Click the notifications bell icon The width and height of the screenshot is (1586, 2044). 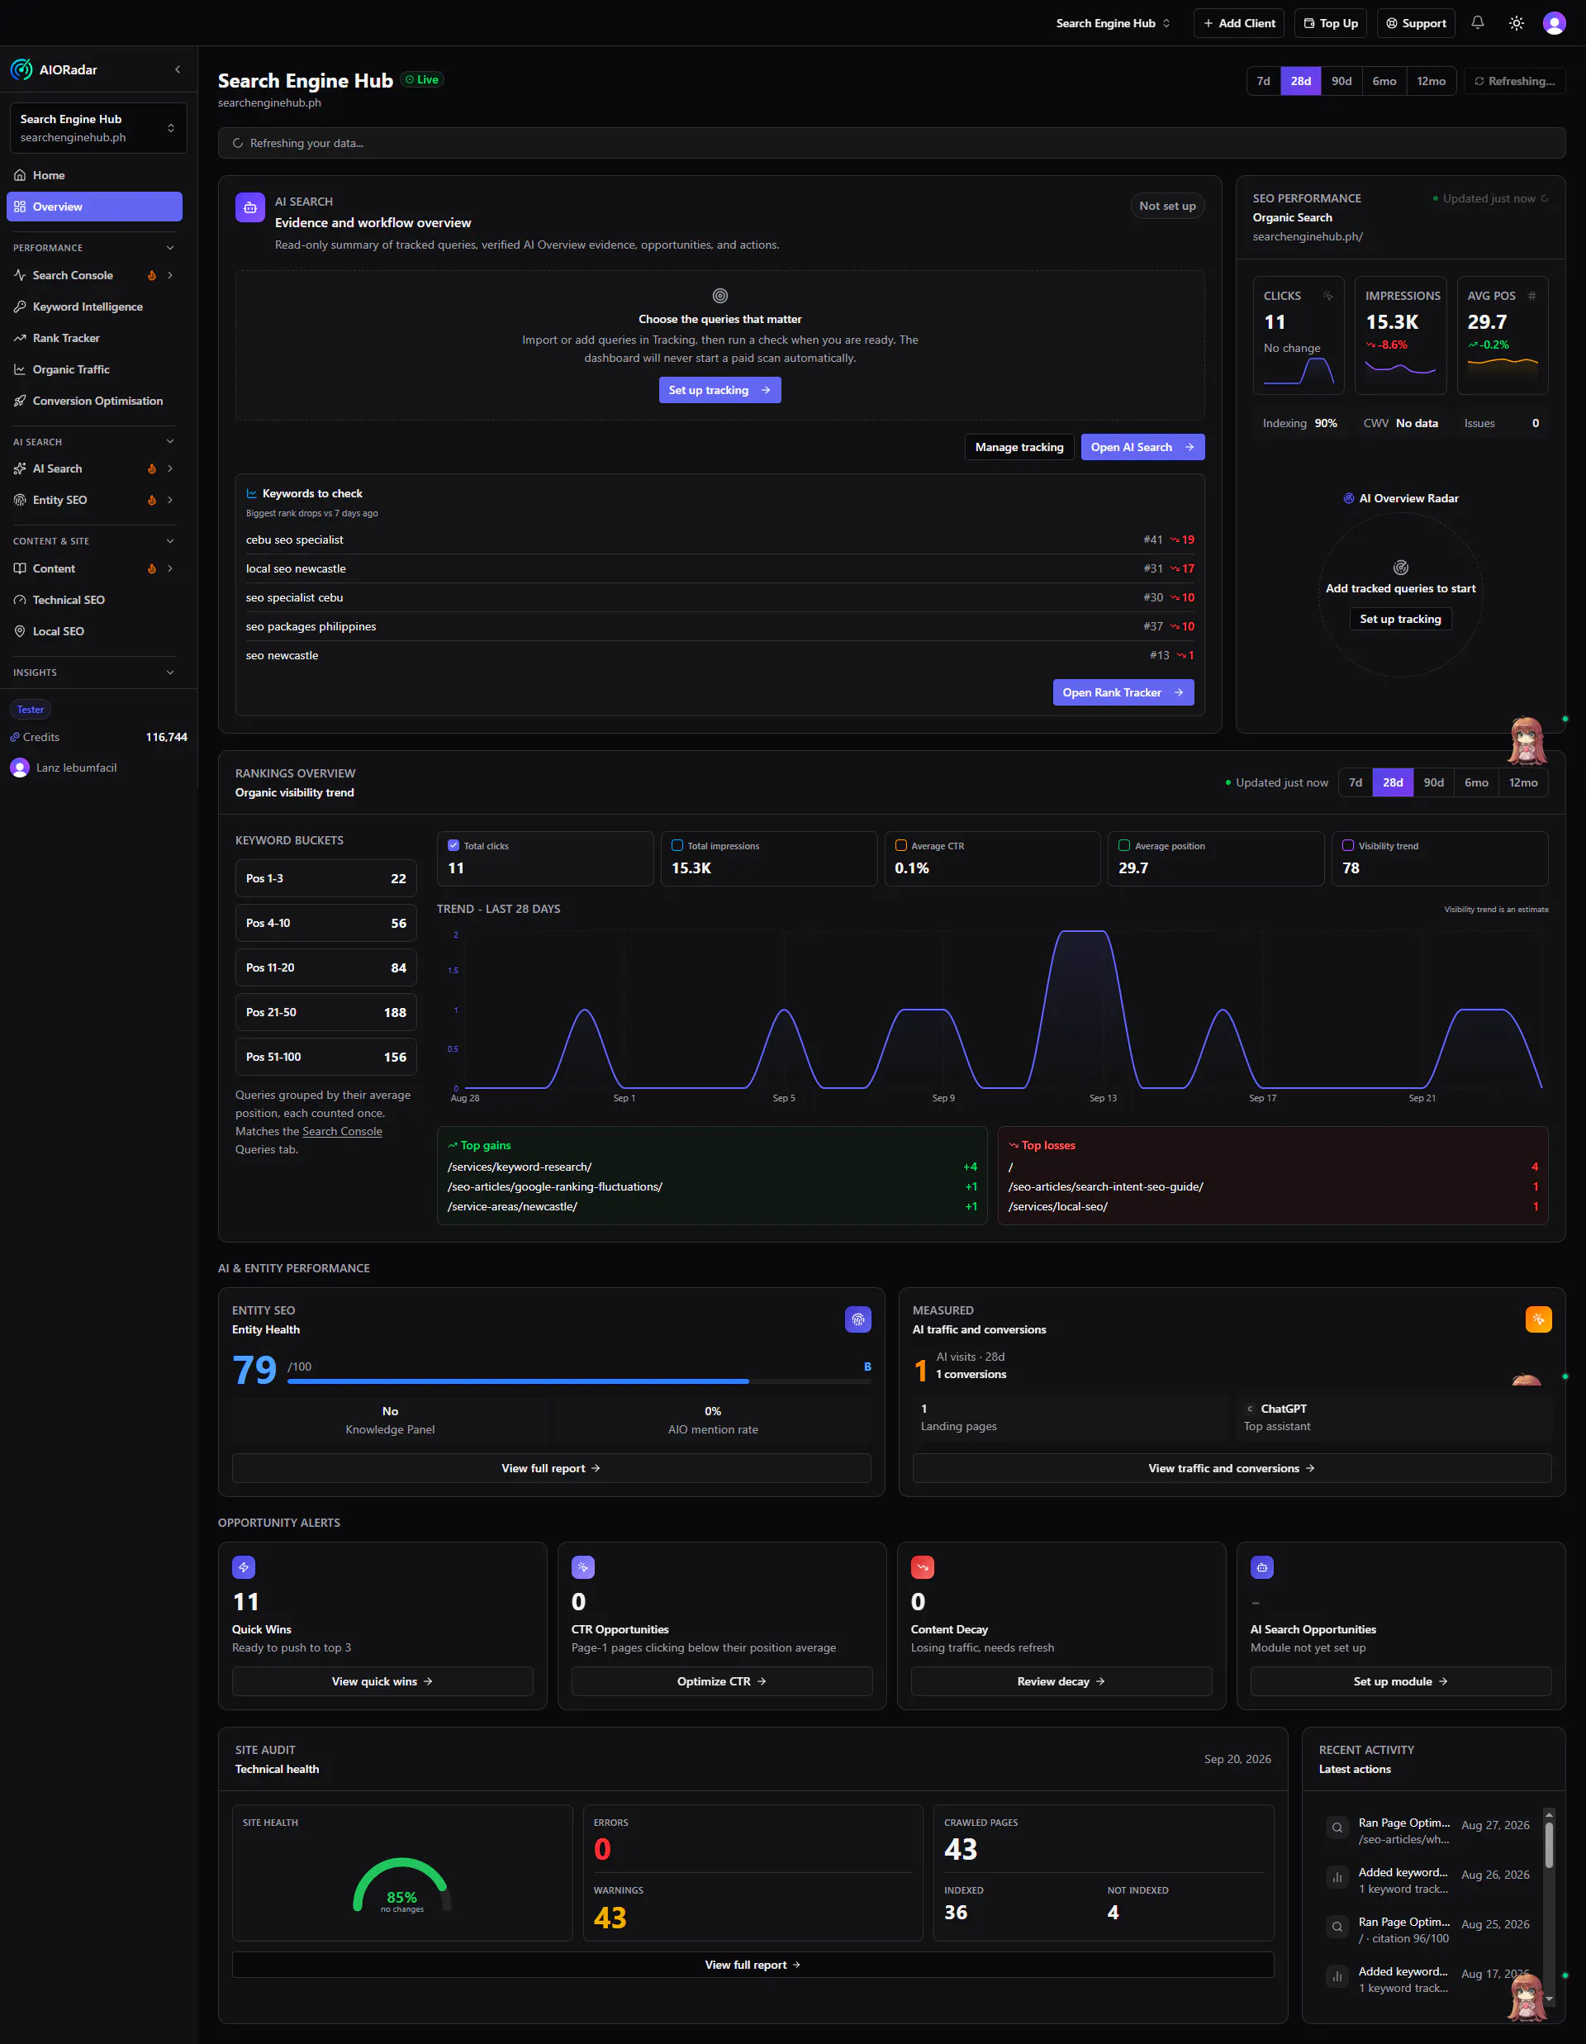tap(1478, 22)
